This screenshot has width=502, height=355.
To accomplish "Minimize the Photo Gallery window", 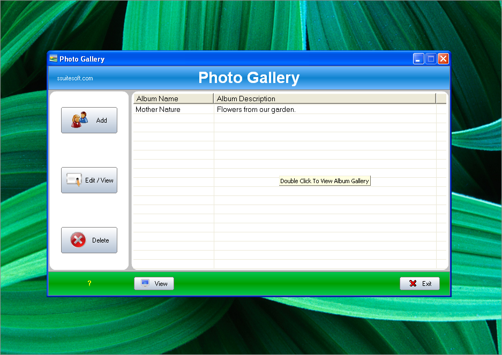I will (x=418, y=59).
